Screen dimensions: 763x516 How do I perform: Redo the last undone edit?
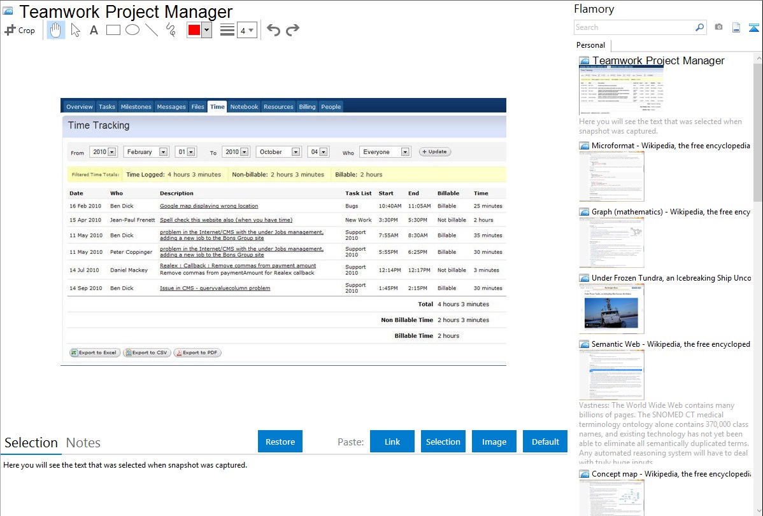(x=292, y=30)
